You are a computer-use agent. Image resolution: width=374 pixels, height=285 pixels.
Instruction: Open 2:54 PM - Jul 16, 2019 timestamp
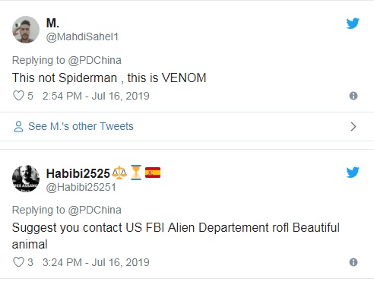[x=96, y=96]
